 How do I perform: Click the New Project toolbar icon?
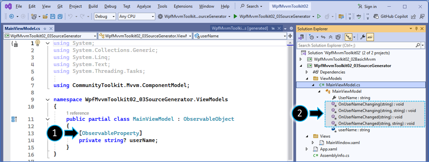tap(34, 17)
